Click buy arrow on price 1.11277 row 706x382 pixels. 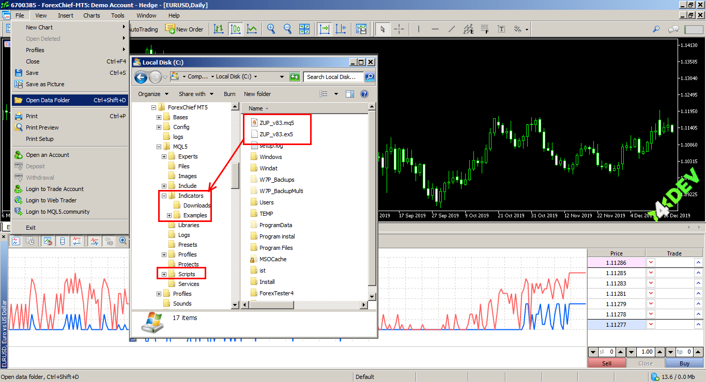(x=698, y=325)
